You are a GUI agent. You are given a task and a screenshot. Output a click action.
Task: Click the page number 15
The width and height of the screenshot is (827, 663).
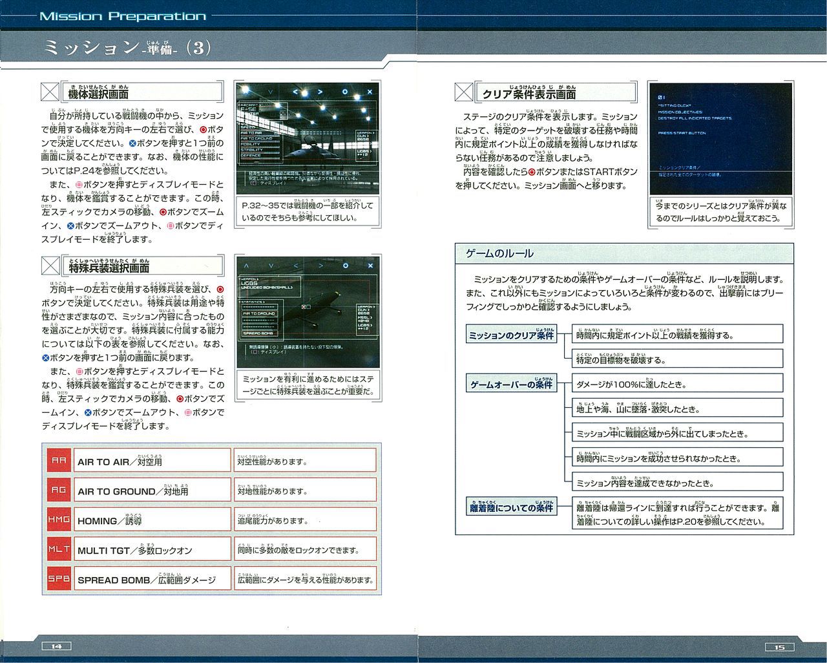pos(779,647)
